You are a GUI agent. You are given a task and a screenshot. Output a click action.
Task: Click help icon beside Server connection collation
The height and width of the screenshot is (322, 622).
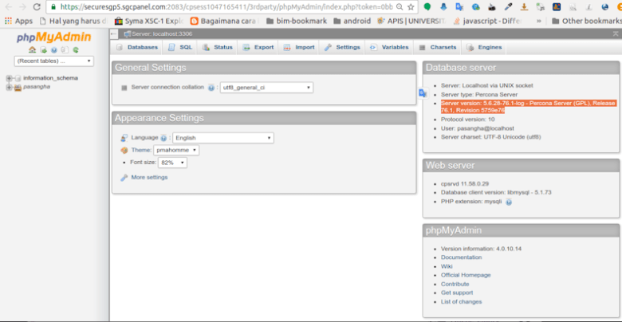(x=212, y=88)
